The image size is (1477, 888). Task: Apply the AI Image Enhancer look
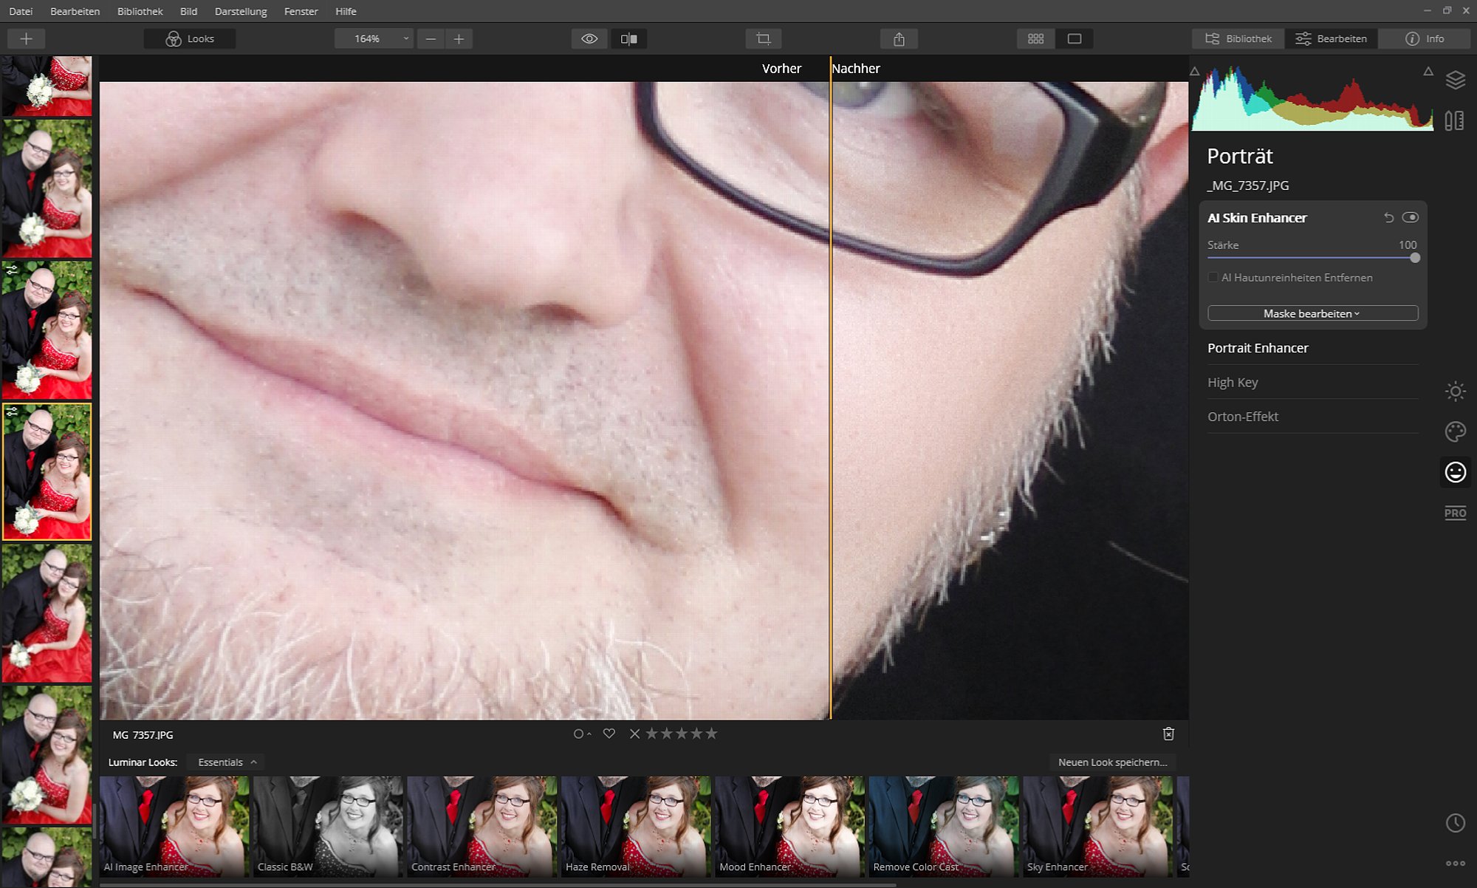174,826
